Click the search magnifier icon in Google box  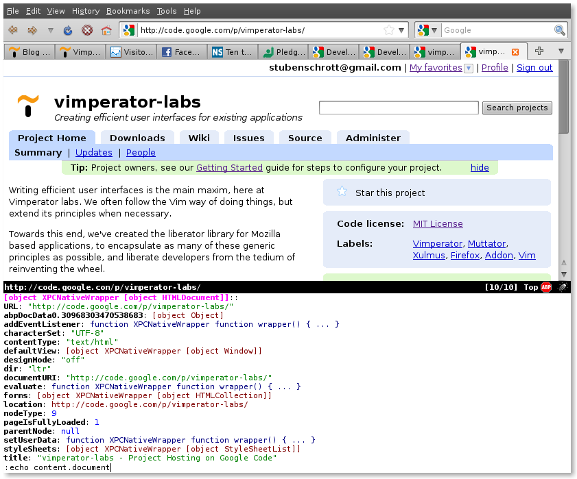point(560,30)
